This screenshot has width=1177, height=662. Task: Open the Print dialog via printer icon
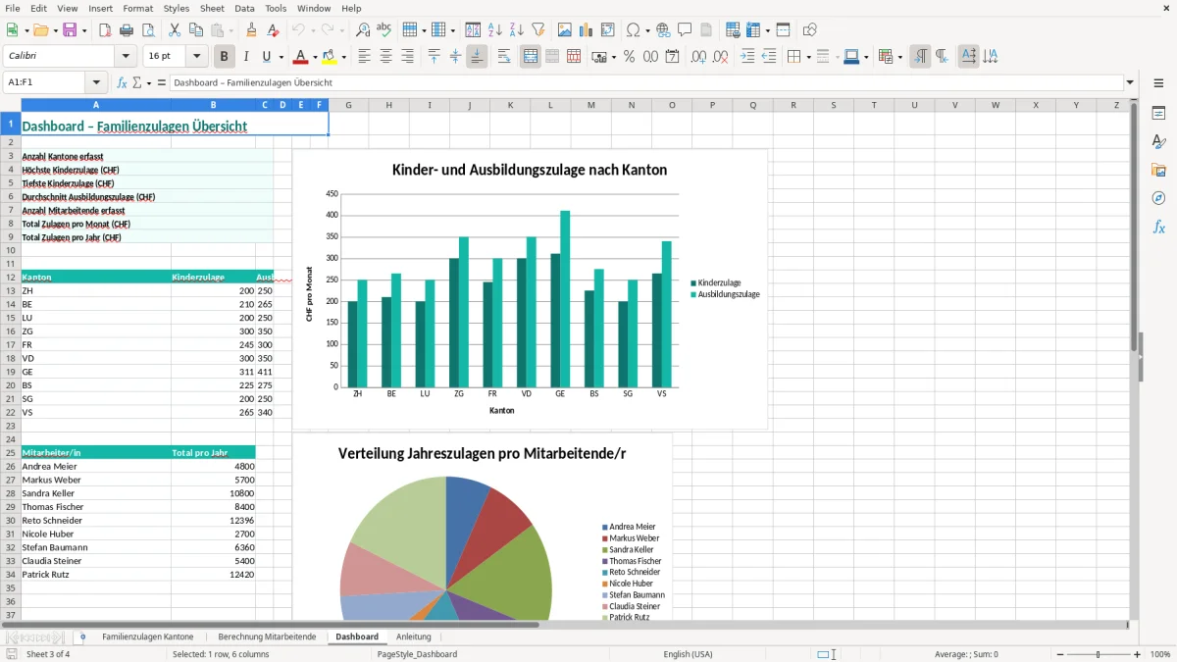tap(127, 30)
